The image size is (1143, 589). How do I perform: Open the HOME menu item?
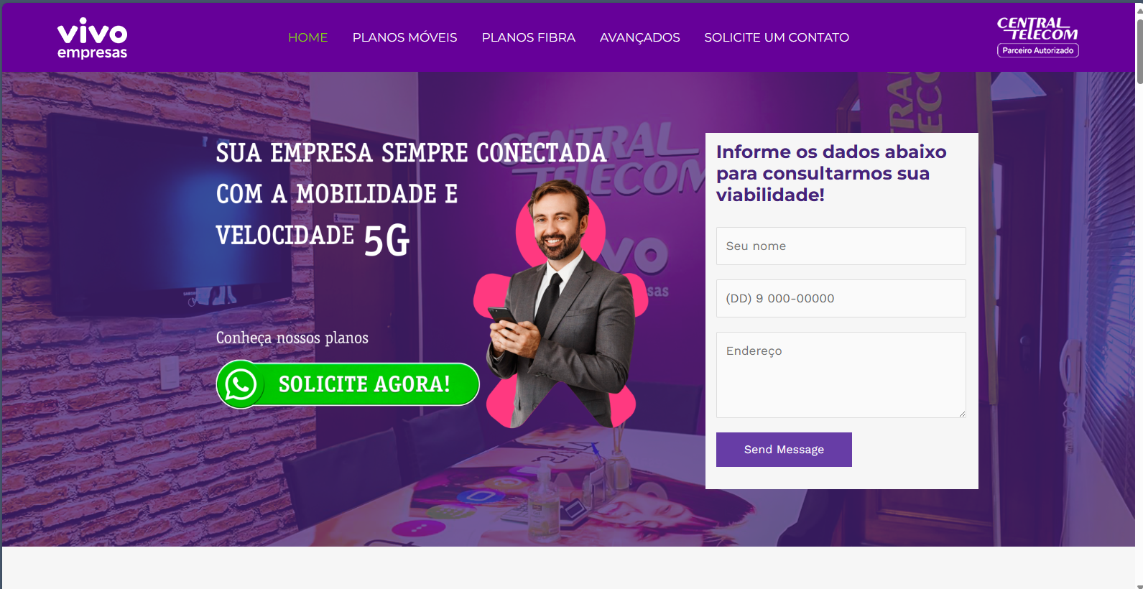tap(307, 37)
